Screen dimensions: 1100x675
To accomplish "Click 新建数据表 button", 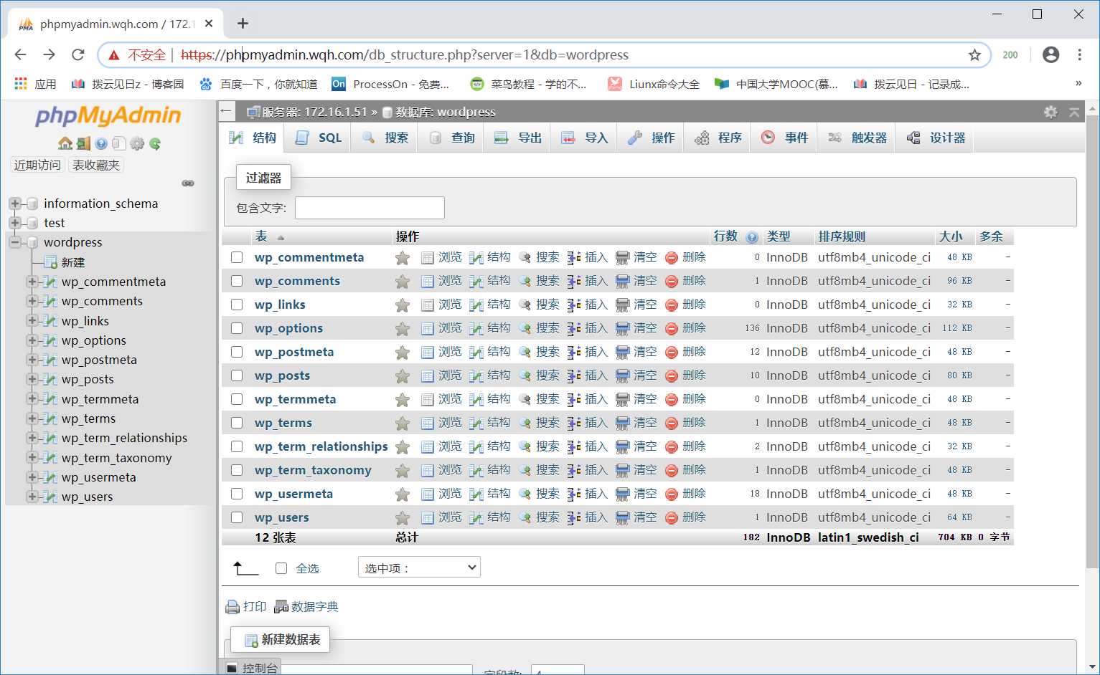I will pos(281,639).
